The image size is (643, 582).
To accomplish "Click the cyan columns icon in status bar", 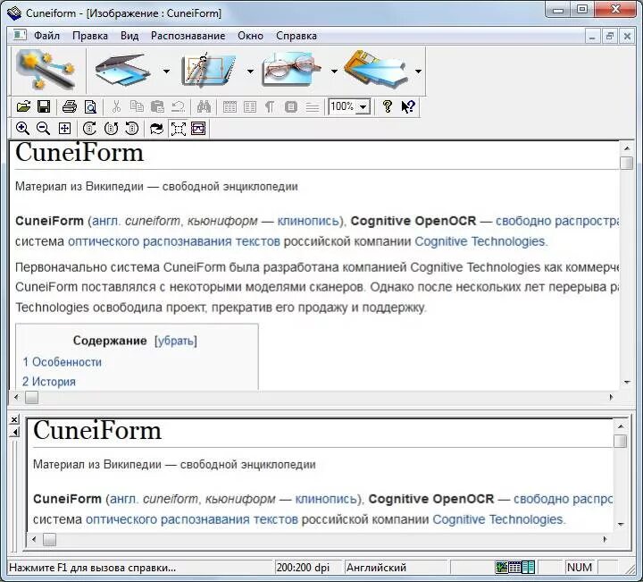I will (x=528, y=567).
